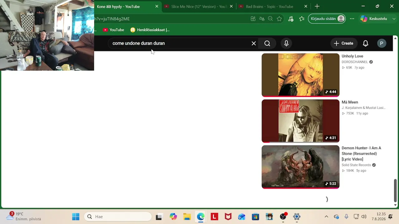Open McAfee from the taskbar
This screenshot has width=399, height=224.
(228, 217)
